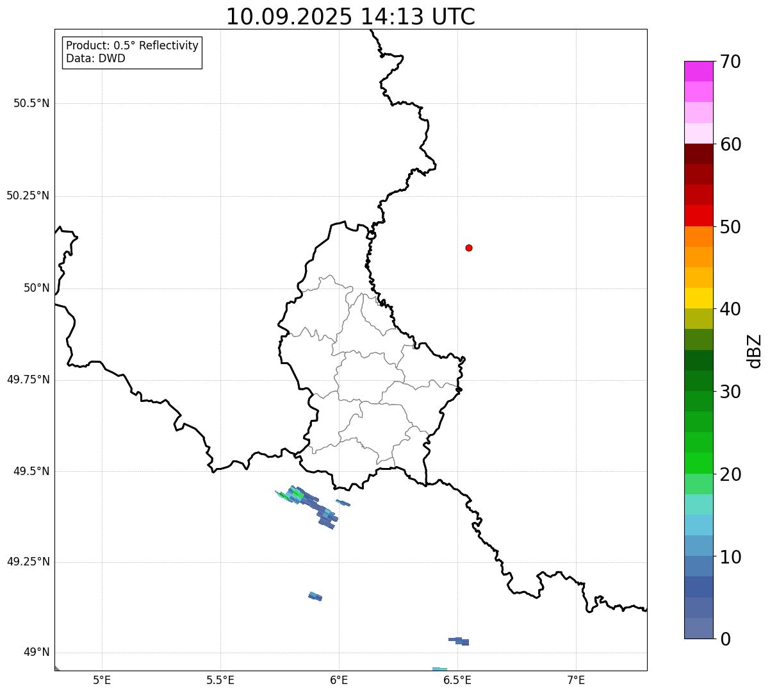Screen dimensions: 770x693
Task: Click the magenta swatch at top of colorbar
Action: coord(698,71)
